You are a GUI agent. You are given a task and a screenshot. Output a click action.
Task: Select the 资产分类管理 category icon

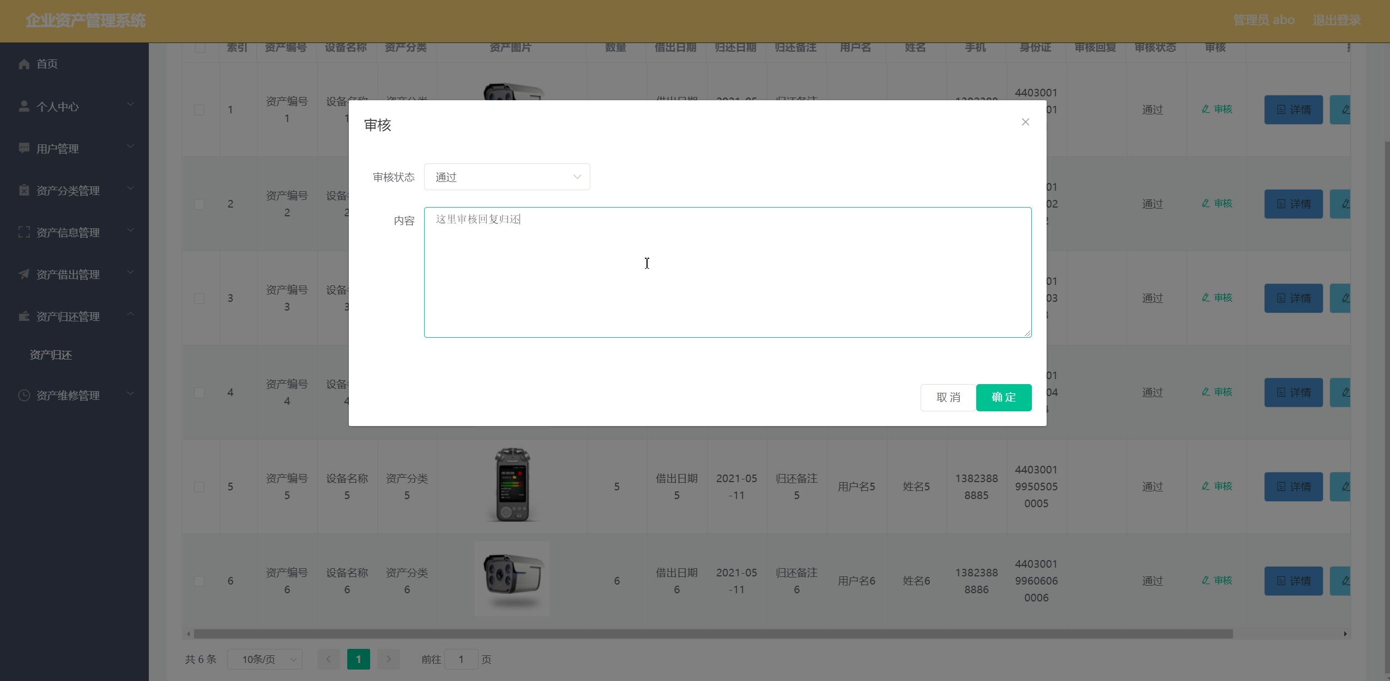(25, 190)
